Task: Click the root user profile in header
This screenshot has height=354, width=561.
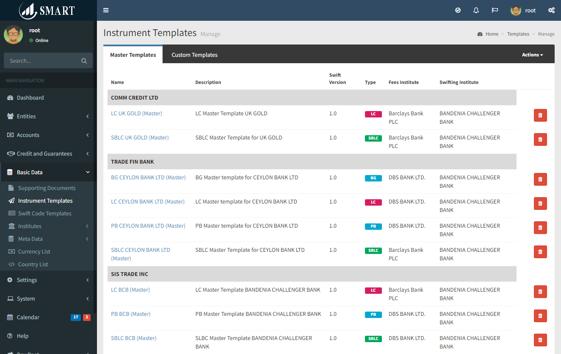Action: click(523, 11)
